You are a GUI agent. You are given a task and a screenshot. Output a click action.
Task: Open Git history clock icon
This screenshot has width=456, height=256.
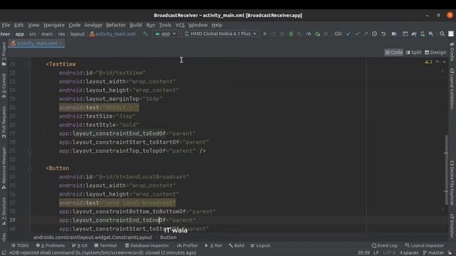pos(374,34)
